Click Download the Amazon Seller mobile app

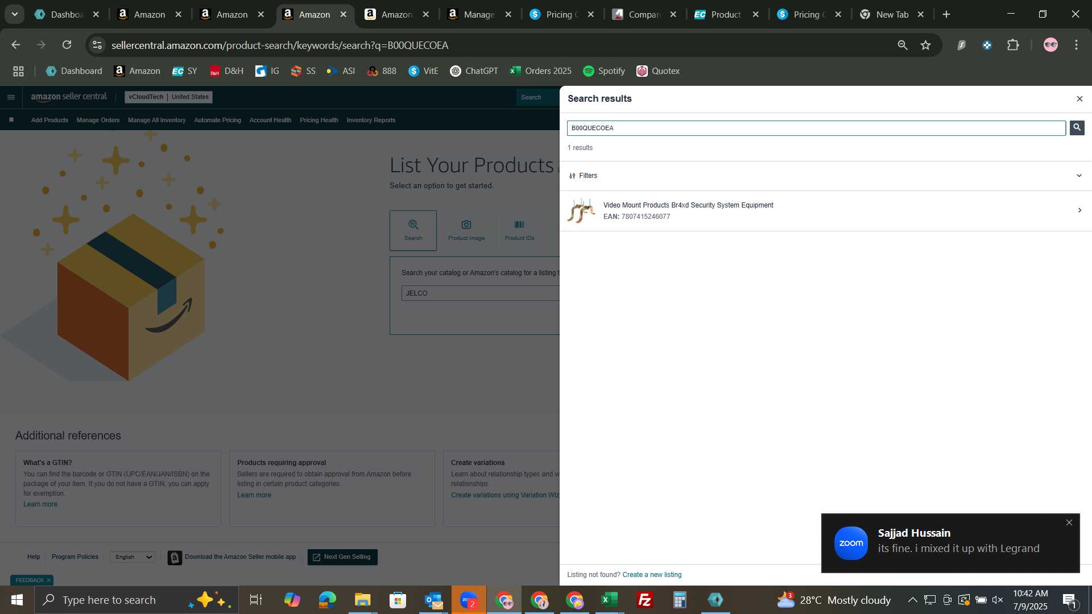tap(232, 557)
